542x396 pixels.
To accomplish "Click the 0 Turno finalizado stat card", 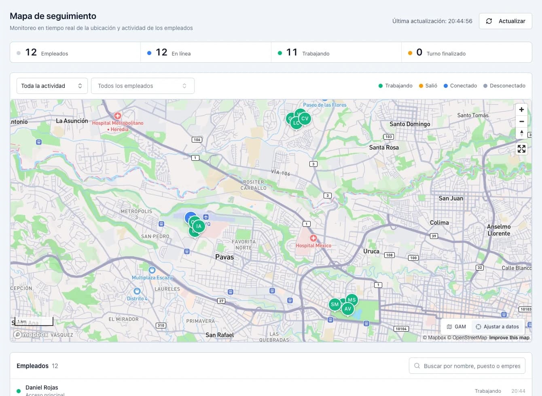I will tap(467, 52).
